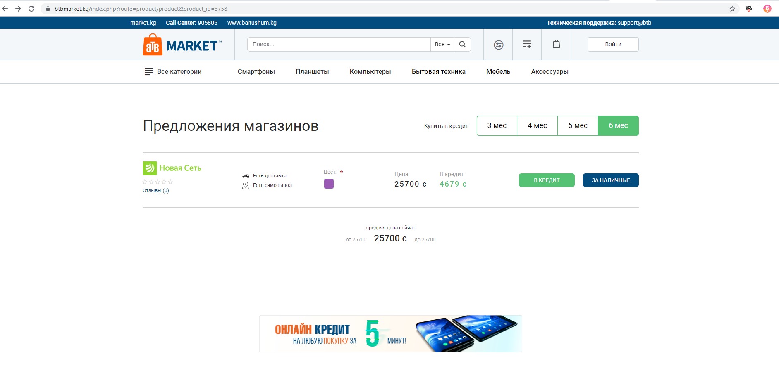The height and width of the screenshot is (366, 779).
Task: Open the Все search category dropdown
Action: point(442,44)
